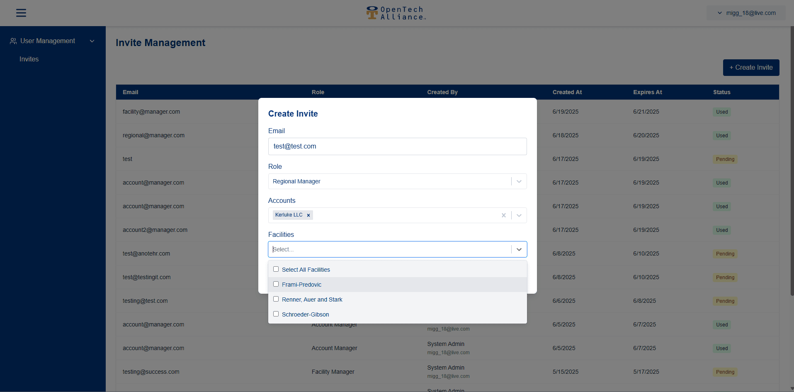Open the hamburger menu icon
The image size is (794, 392).
click(x=21, y=13)
